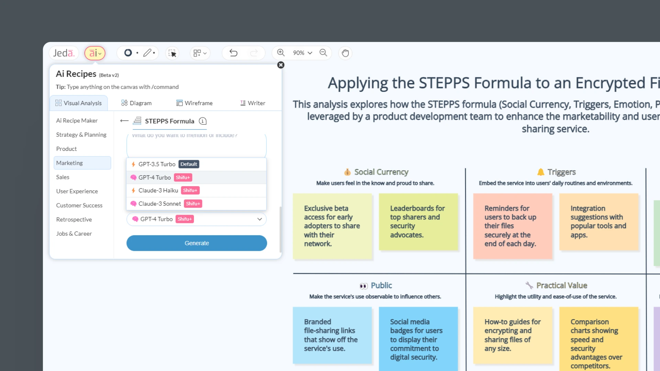Click the back arrow to leave STEPPS Formula
The width and height of the screenshot is (660, 371).
coord(124,121)
